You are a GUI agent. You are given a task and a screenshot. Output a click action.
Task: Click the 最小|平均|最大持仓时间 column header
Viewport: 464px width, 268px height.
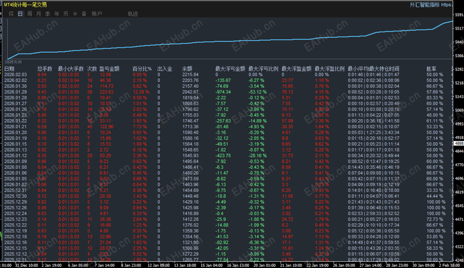(374, 69)
